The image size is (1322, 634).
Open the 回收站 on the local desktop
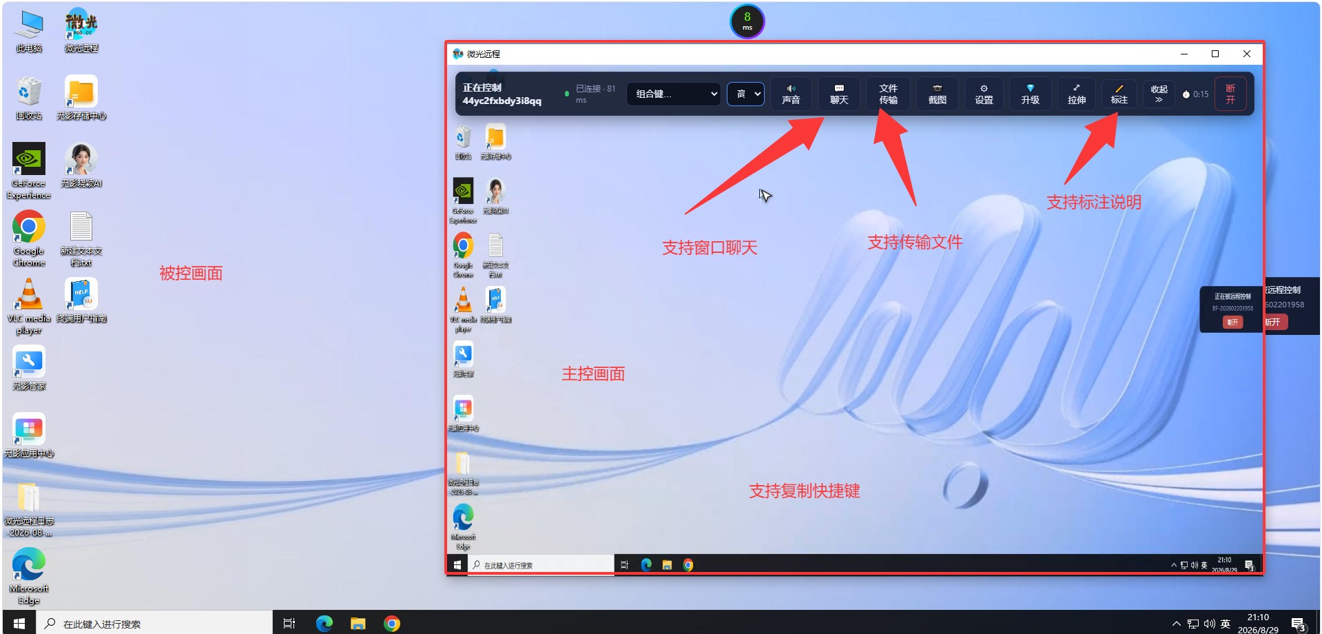pyautogui.click(x=29, y=99)
